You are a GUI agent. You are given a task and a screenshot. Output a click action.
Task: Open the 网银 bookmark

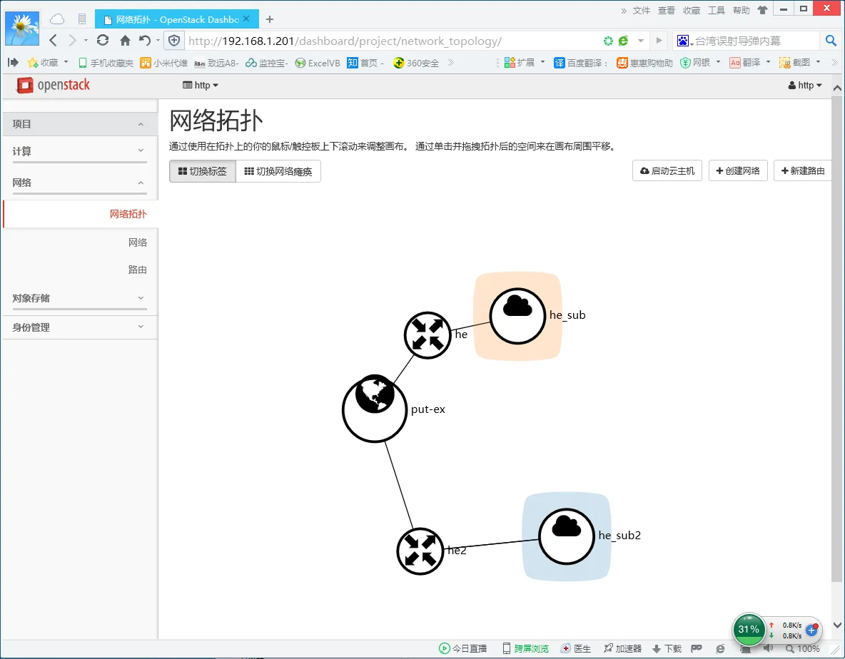point(701,63)
